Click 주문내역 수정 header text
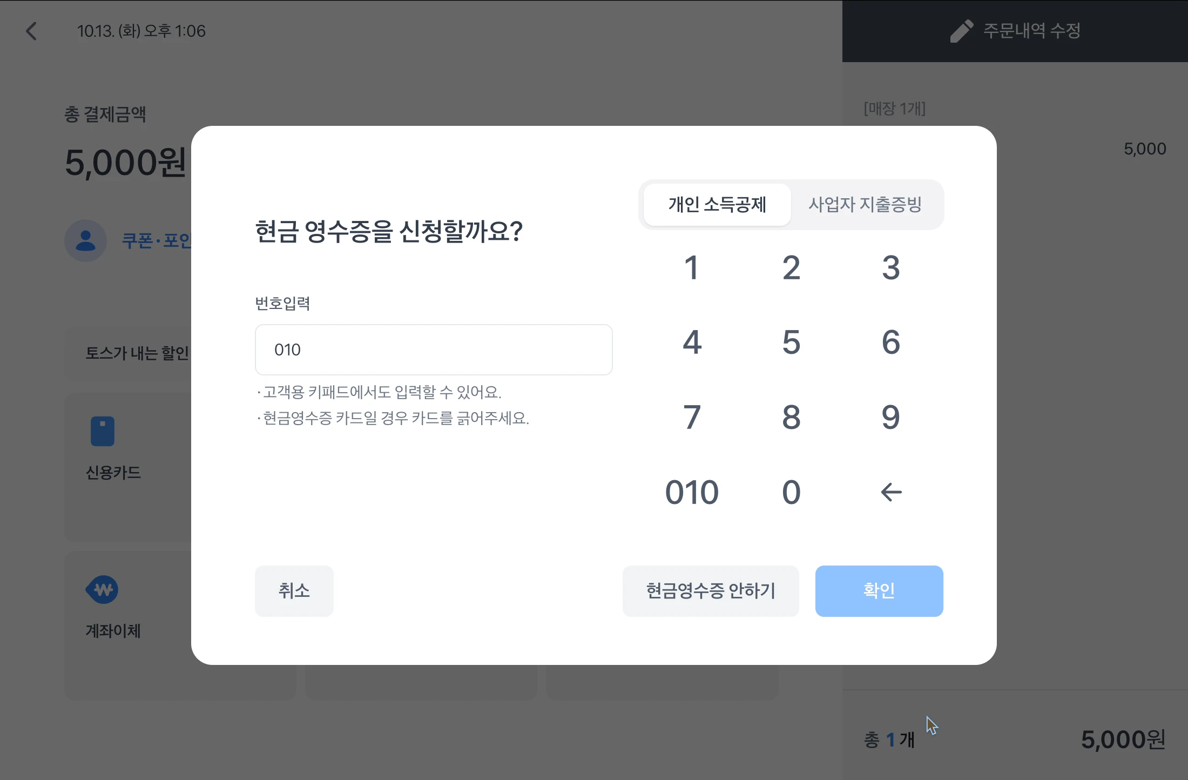This screenshot has width=1188, height=780. tap(1031, 31)
